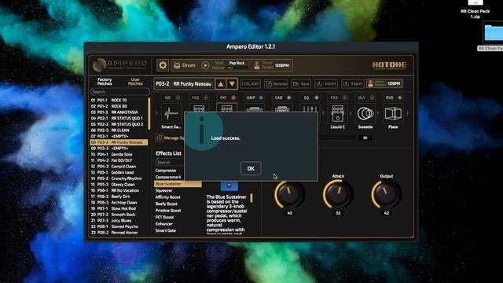Screen dimensions: 503x283
Task: Start drum playback with play button
Action: pos(205,65)
